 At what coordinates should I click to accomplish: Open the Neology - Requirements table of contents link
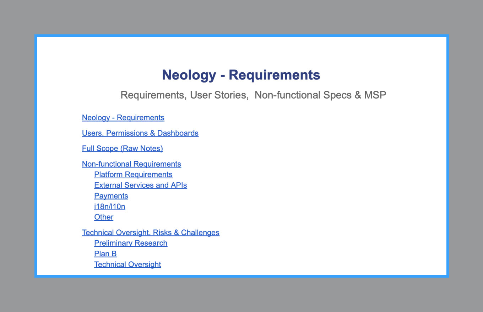click(123, 118)
